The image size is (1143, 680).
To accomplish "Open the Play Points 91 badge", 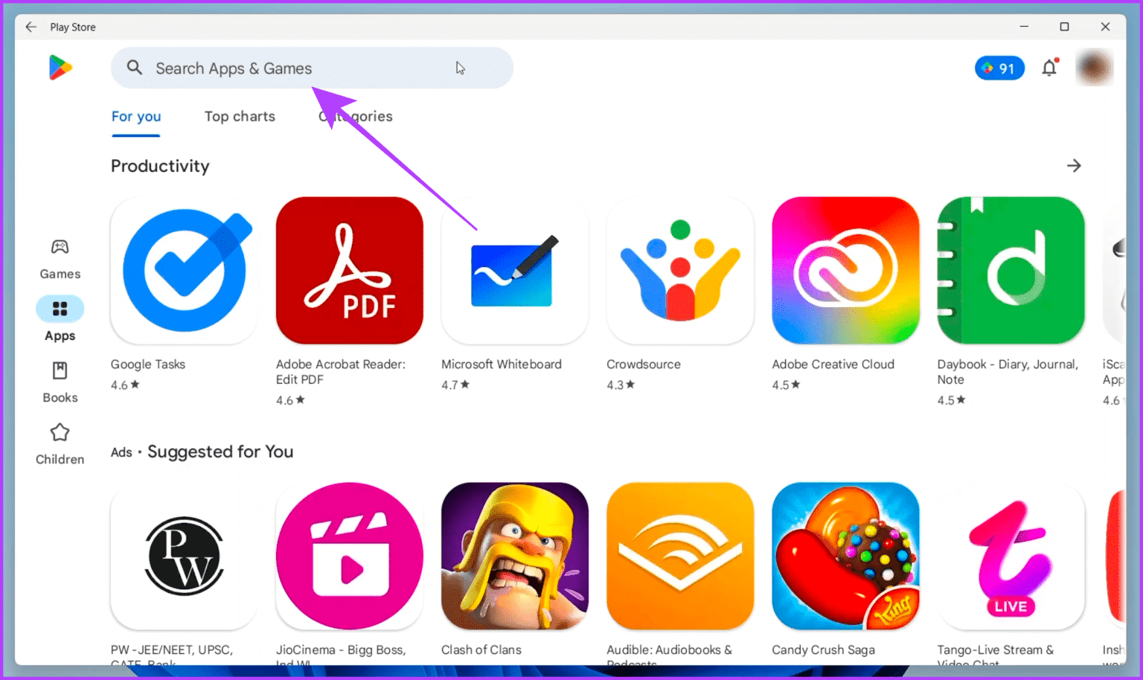I will 999,68.
